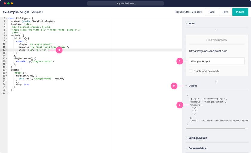251x153 pixels.
Task: Click "items" line in JSON output
Action: 196,105
